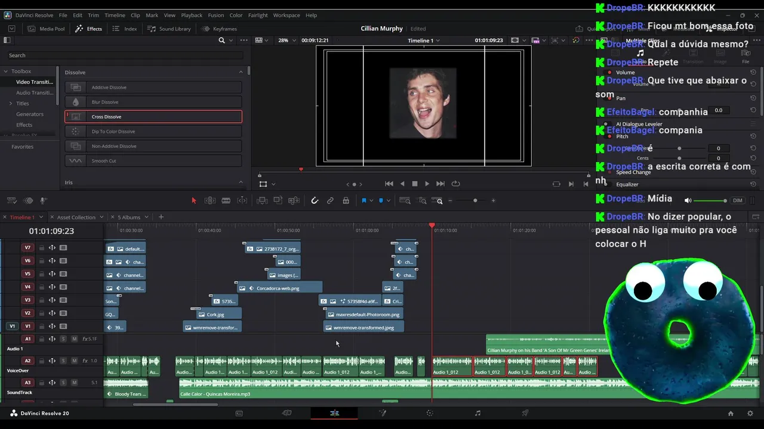Mute the A3 SoundTrack track
Screen dimensions: 764x429
pyautogui.click(x=74, y=383)
